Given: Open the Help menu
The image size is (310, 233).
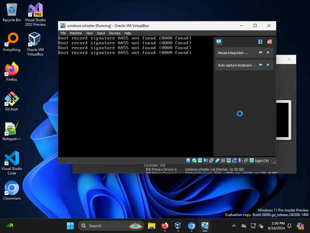Looking at the screenshot, I should [x=127, y=33].
